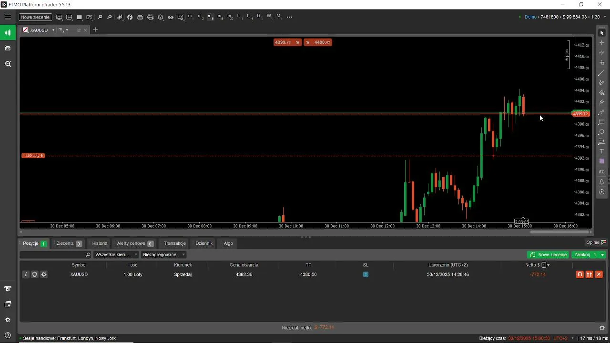Choose the rectangle shape tool
The height and width of the screenshot is (343, 610).
[x=601, y=122]
